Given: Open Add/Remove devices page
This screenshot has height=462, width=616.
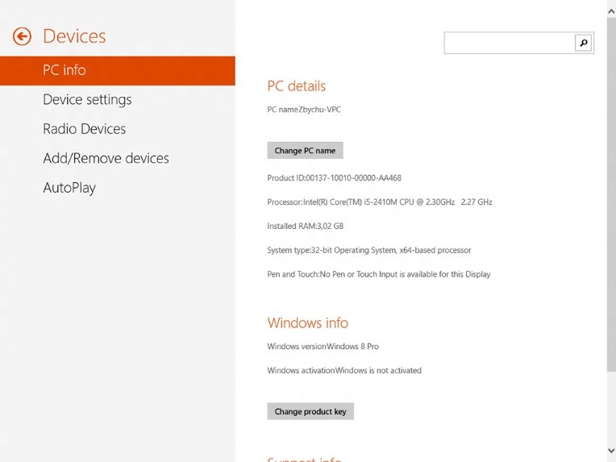Looking at the screenshot, I should 106,159.
